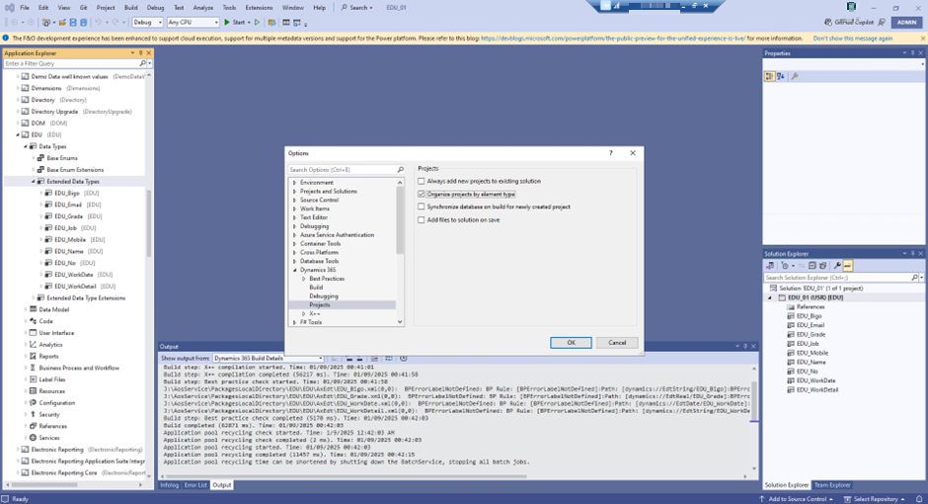Screen dimensions: 928x504
Task: Click the Undo toolbar icon
Action: pos(99,23)
